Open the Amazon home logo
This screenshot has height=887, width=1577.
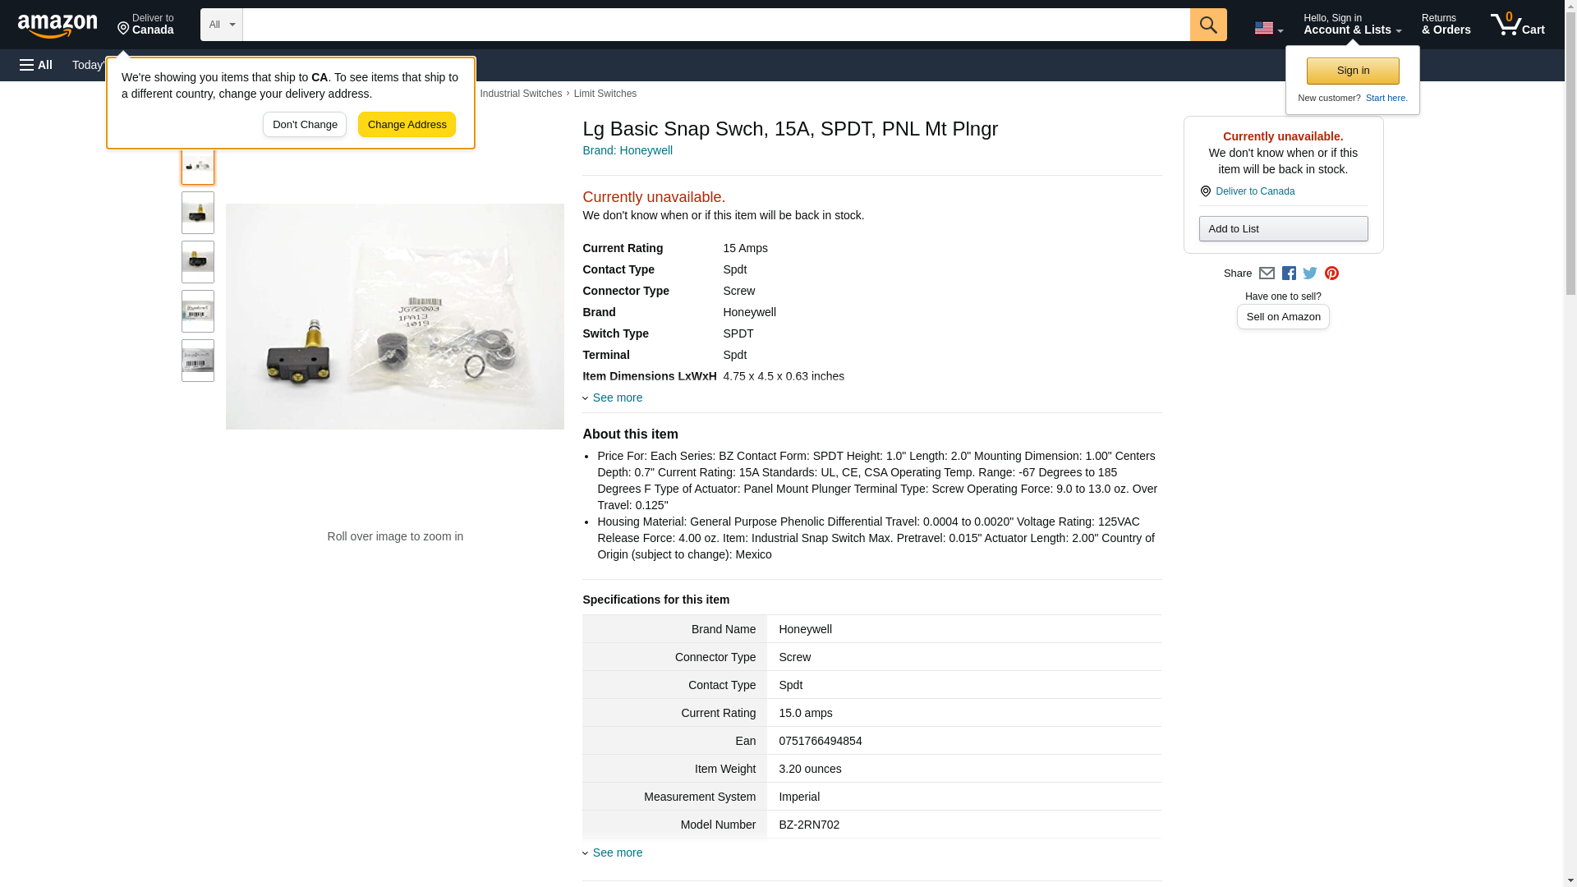57,25
